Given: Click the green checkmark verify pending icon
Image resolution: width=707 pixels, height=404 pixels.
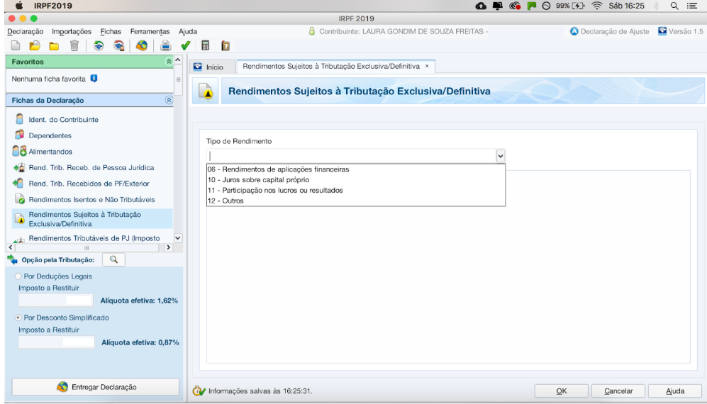Looking at the screenshot, I should pyautogui.click(x=185, y=45).
